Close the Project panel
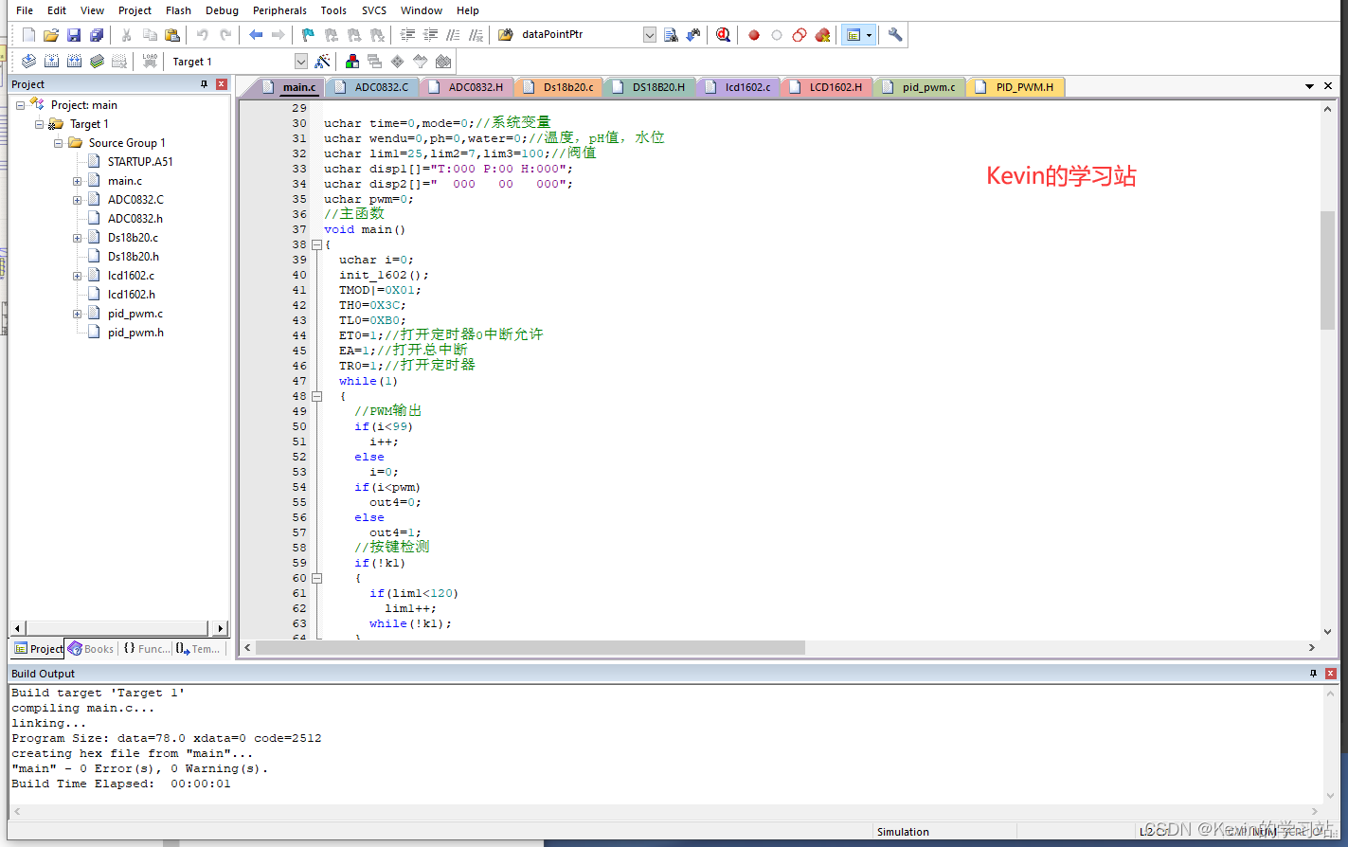This screenshot has height=847, width=1348. click(222, 84)
